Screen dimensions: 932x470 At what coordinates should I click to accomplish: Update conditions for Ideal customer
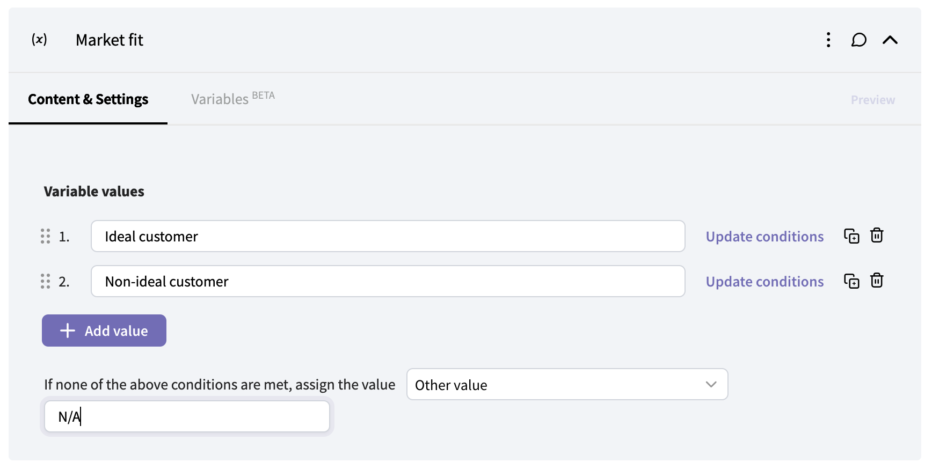(x=764, y=237)
